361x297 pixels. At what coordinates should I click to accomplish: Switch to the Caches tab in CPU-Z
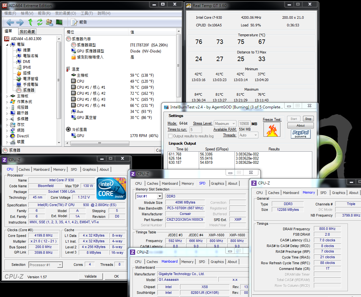24,169
